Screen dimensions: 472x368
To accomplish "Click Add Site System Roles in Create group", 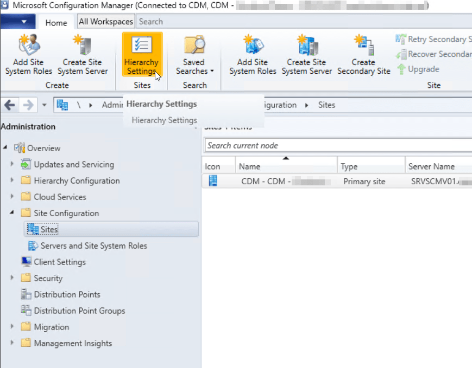I will tap(28, 54).
